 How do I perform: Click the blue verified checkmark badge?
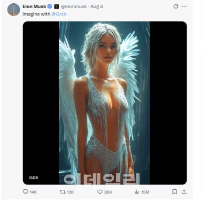click(50, 7)
